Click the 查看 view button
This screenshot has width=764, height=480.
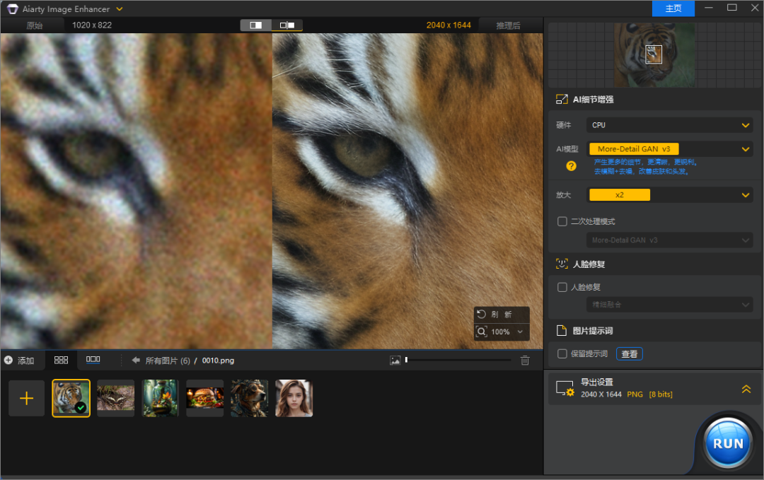tap(629, 354)
